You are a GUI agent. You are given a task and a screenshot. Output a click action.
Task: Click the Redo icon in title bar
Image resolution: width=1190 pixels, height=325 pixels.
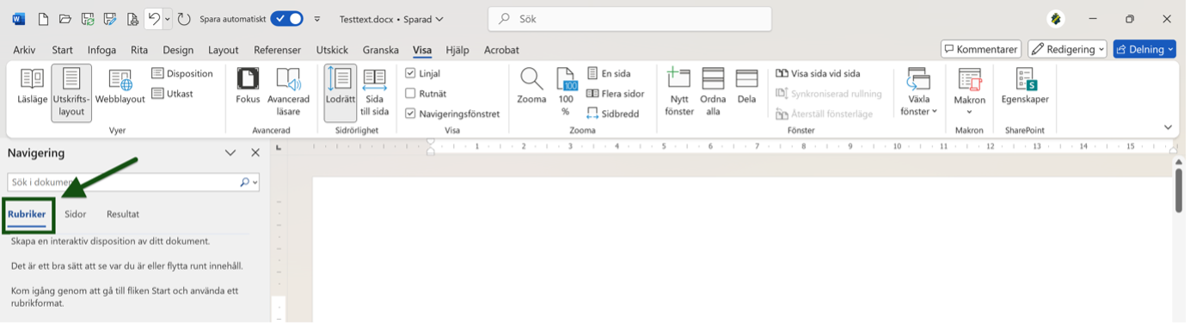tap(183, 19)
